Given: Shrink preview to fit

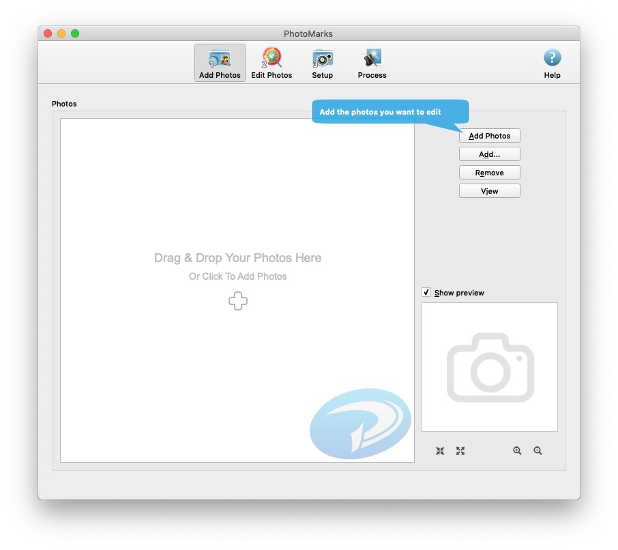Looking at the screenshot, I should pos(440,450).
